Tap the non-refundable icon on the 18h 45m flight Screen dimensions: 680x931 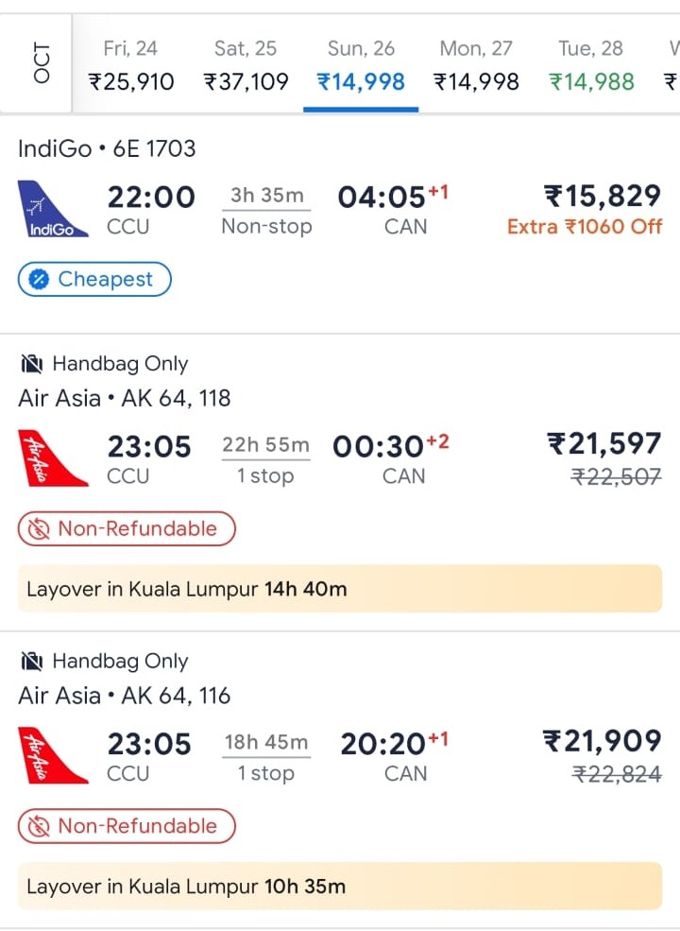40,826
